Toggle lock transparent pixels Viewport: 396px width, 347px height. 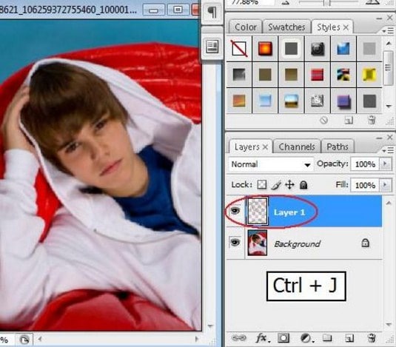click(x=262, y=184)
